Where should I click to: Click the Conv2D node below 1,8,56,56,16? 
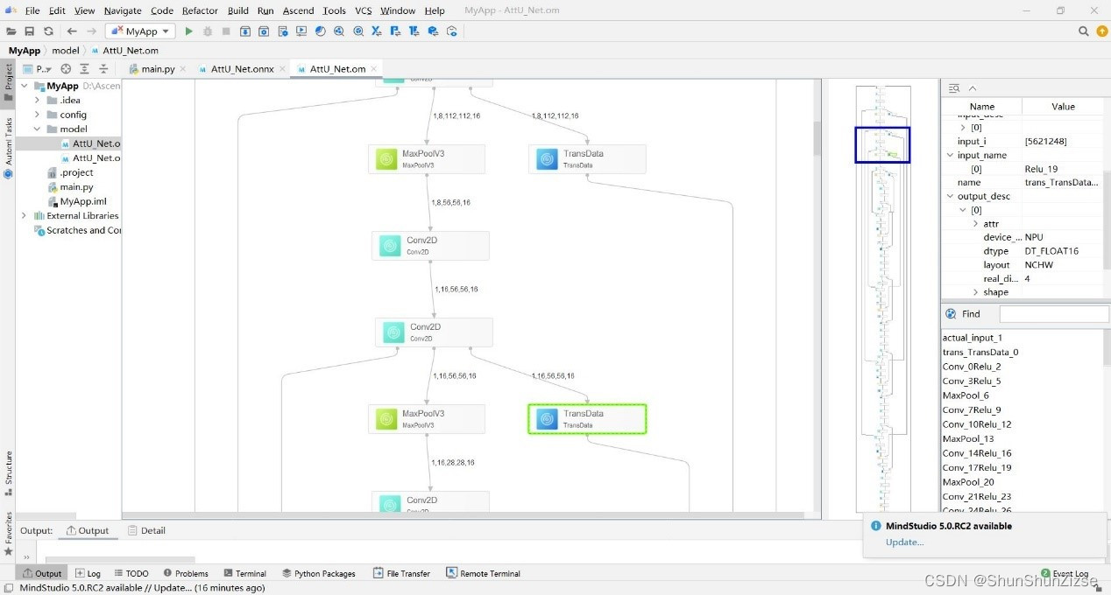click(x=430, y=245)
